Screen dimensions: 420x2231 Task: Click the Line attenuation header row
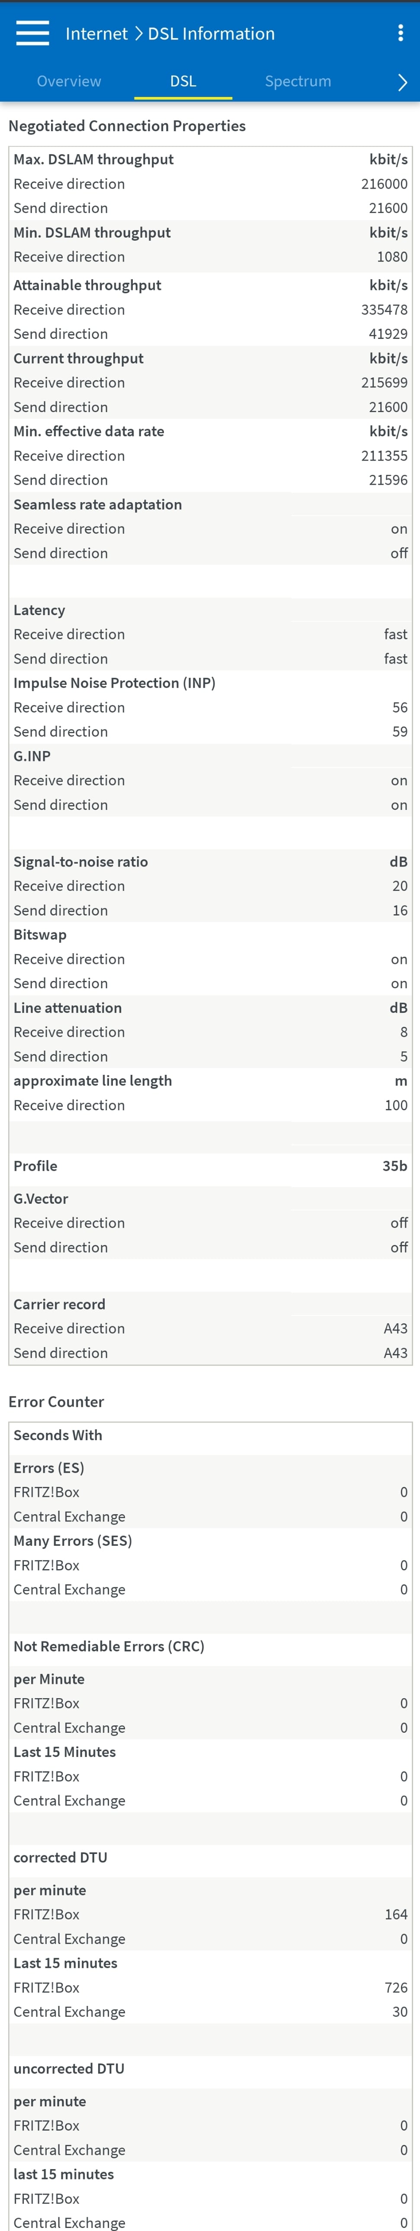[211, 1008]
